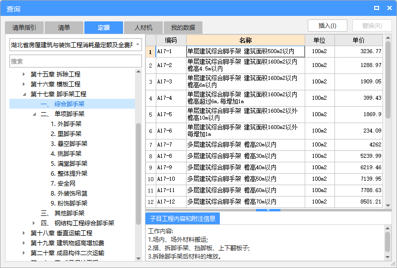397x268 pixels.
Task: Select 3. 悬空脚手架 tree item
Action: pos(69,143)
